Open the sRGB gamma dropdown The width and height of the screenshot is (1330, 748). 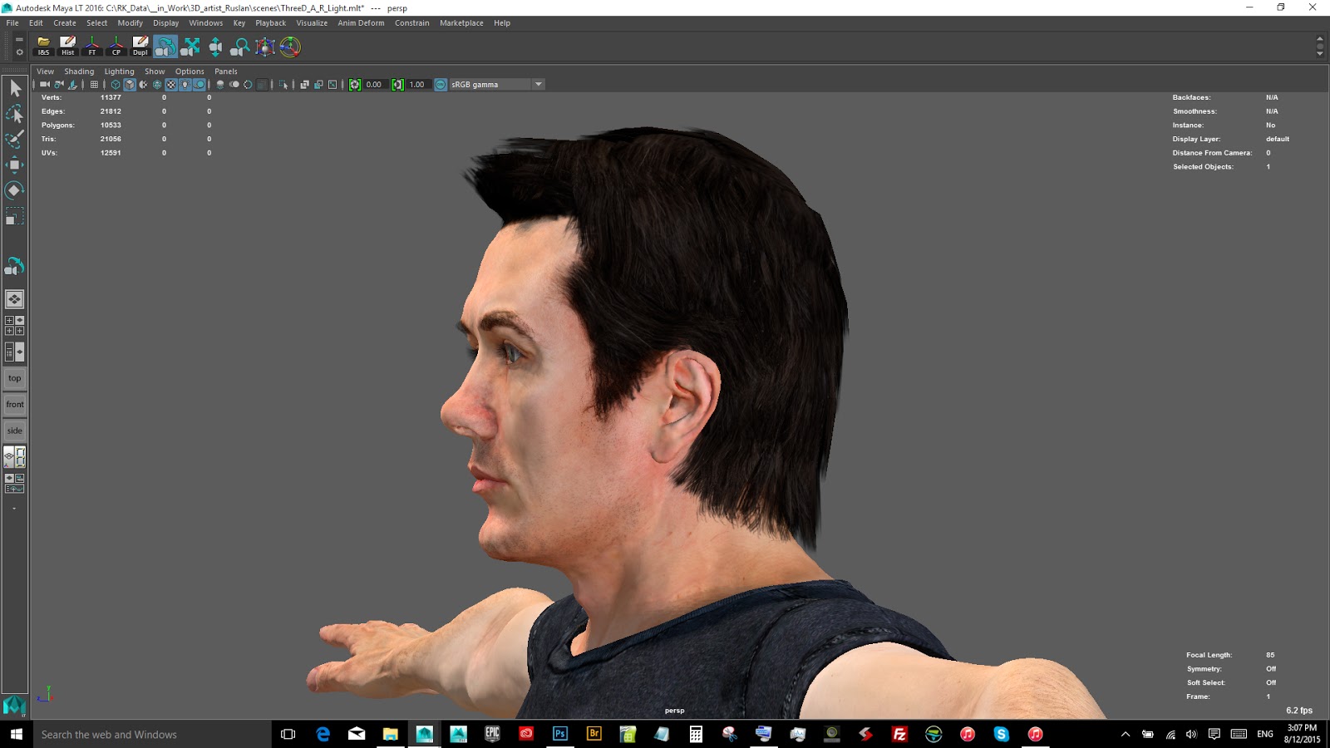[x=539, y=84]
